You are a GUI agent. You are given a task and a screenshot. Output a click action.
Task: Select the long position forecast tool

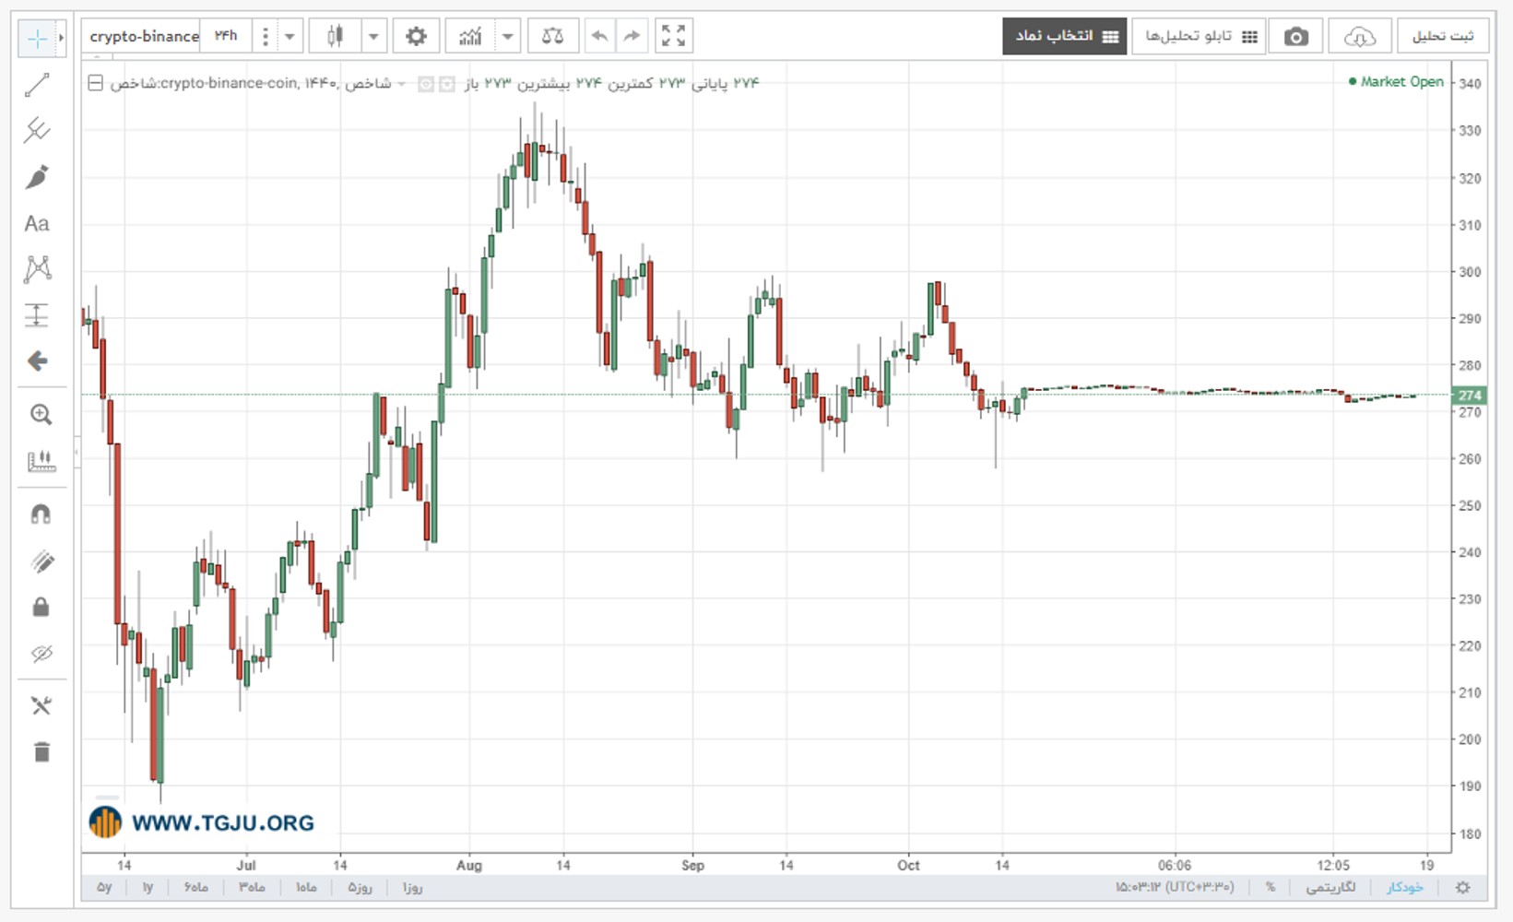tap(37, 315)
